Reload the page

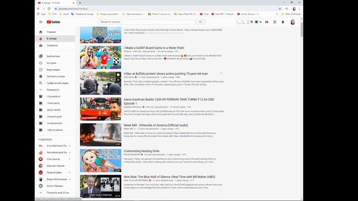49,9
